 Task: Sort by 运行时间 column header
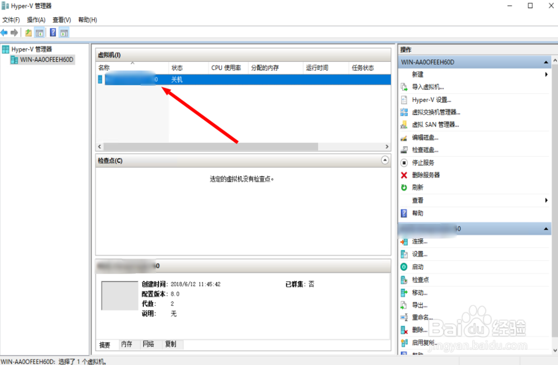coord(326,67)
